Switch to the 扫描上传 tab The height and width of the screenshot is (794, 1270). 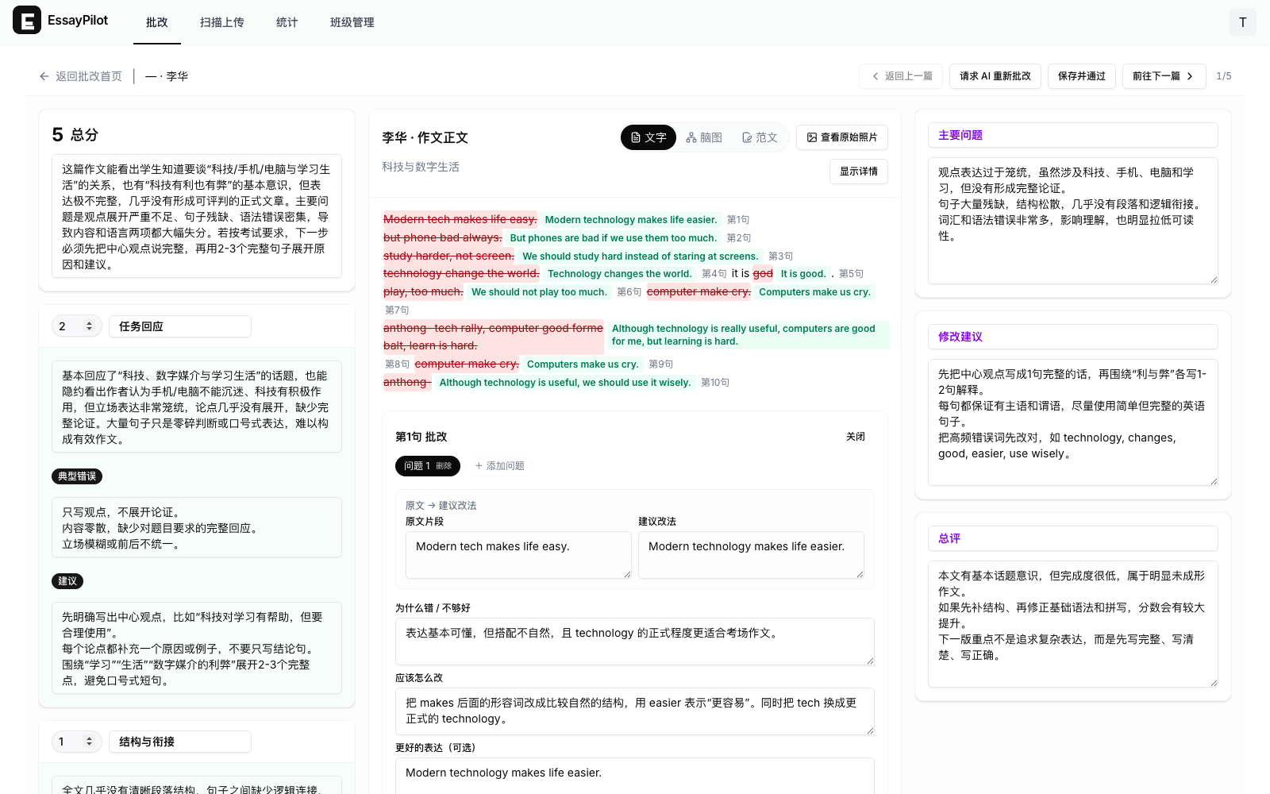(222, 22)
